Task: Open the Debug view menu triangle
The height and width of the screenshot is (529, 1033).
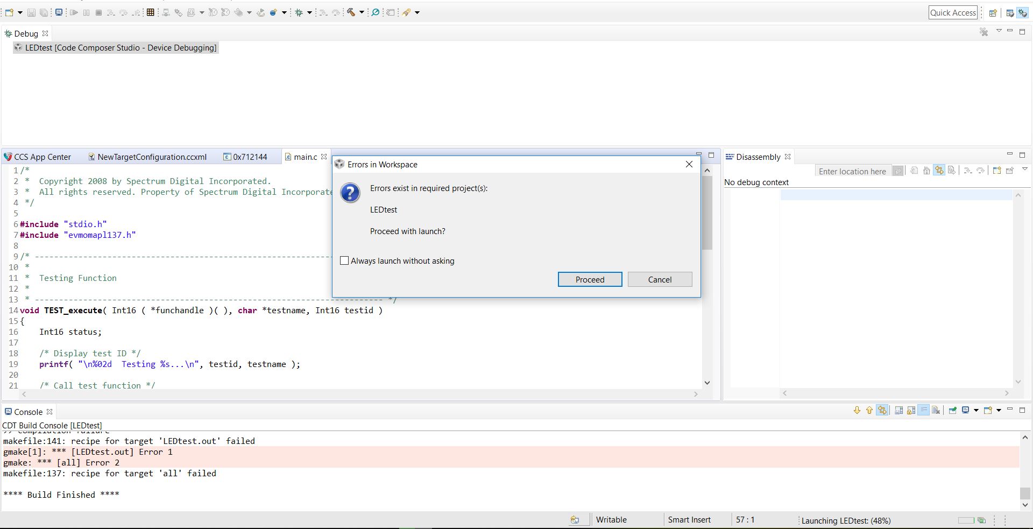Action: point(999,31)
